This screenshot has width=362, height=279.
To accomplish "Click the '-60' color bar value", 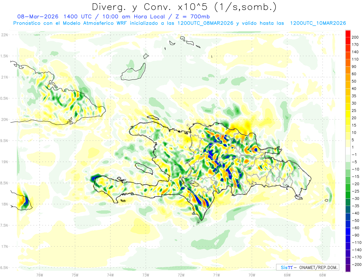I will click(x=355, y=228).
